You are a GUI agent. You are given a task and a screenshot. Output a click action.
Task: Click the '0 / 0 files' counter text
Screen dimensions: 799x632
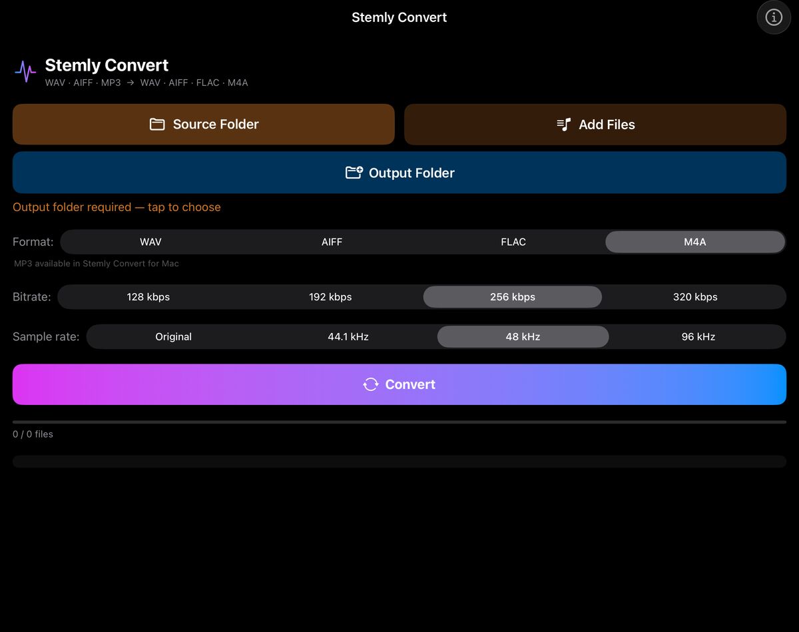coord(33,434)
